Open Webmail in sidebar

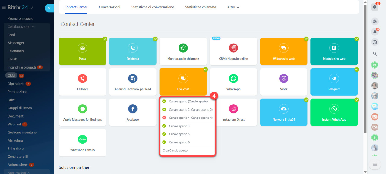(14, 124)
